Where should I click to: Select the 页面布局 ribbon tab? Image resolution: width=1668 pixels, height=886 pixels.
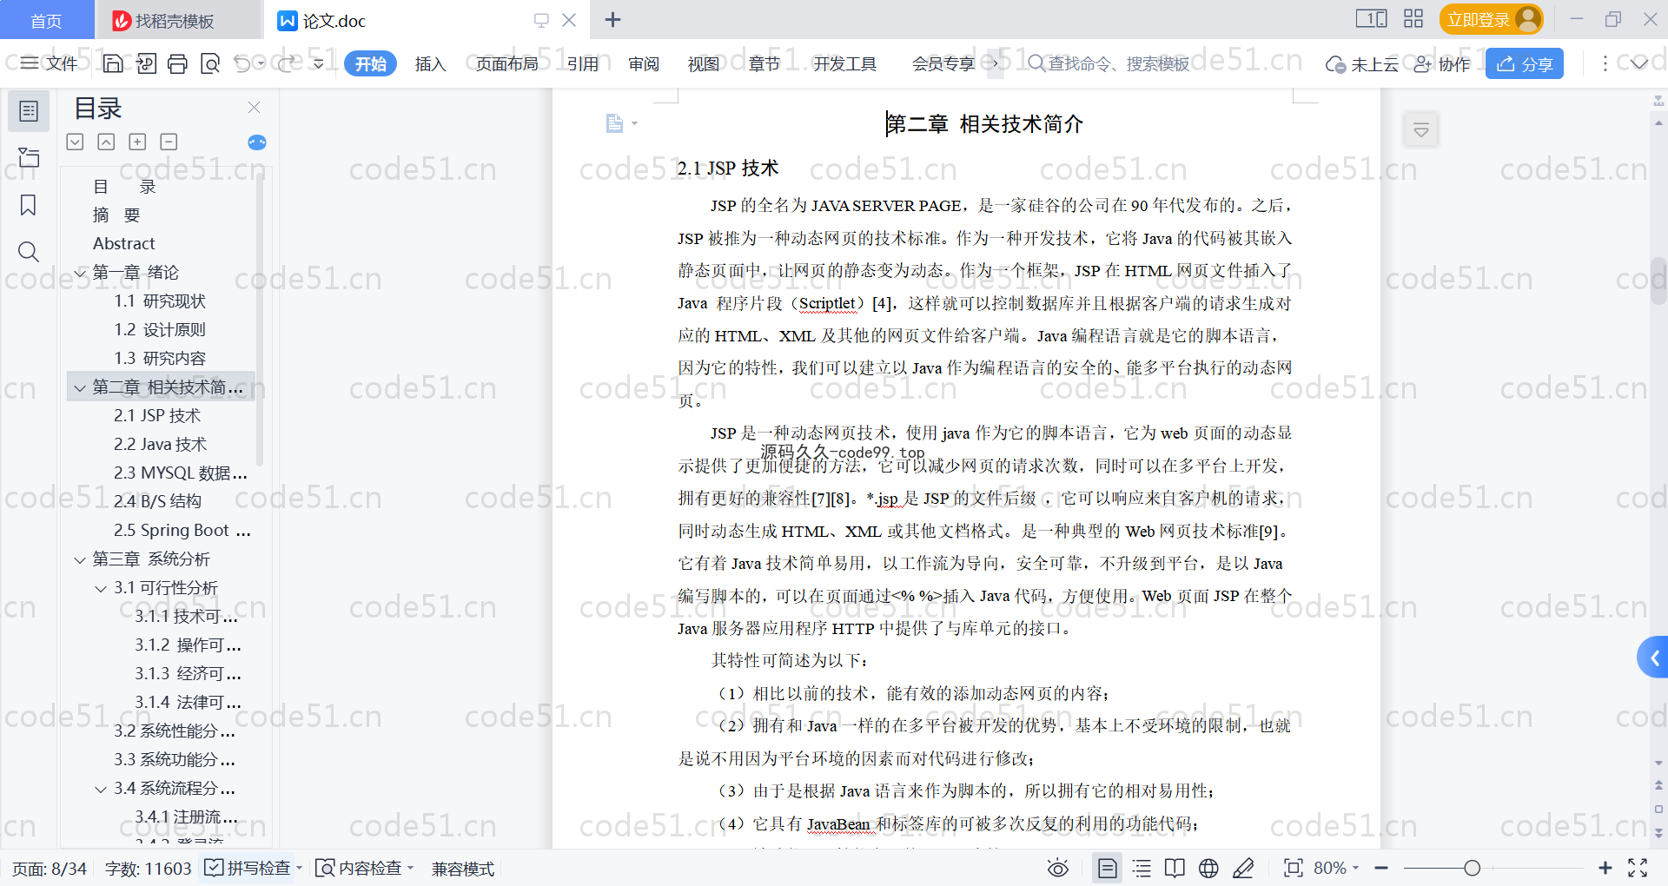507,63
